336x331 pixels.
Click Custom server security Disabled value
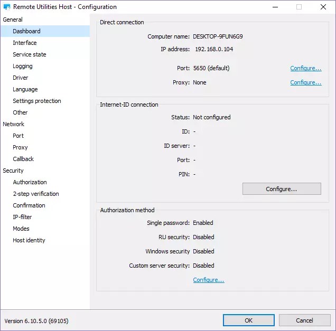[203, 266]
